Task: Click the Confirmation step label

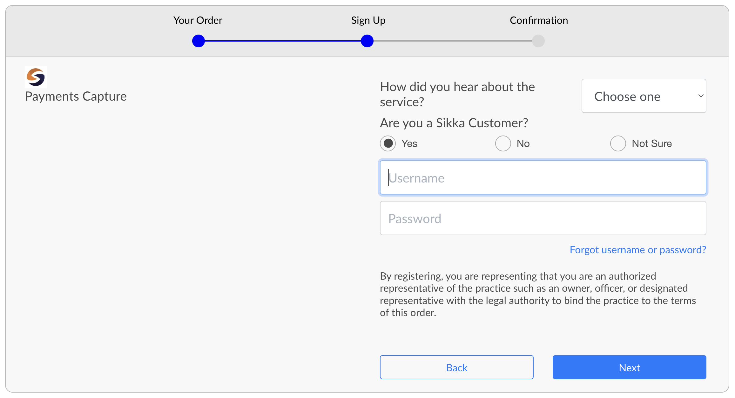Action: [539, 20]
